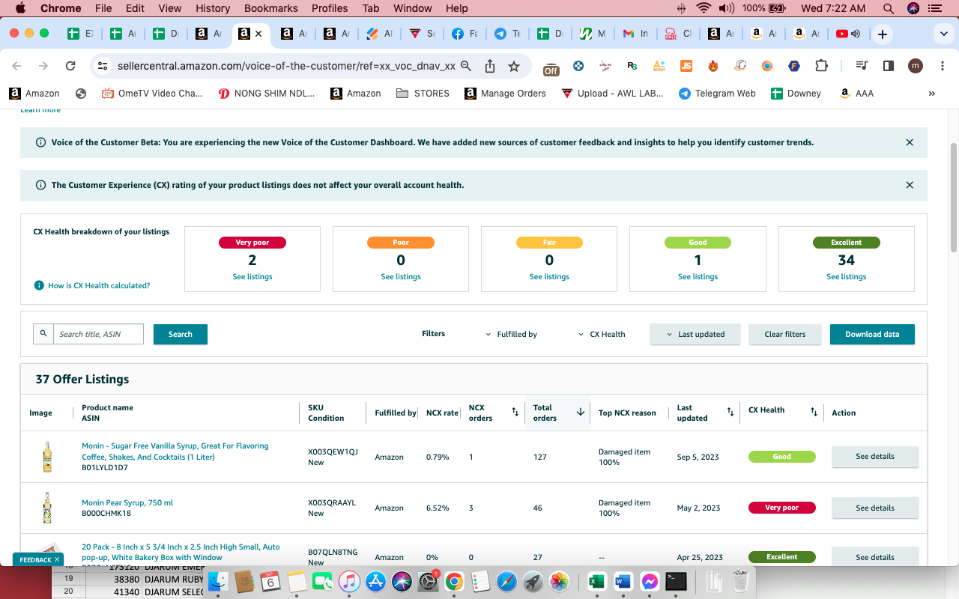The width and height of the screenshot is (959, 599).
Task: Click the page vertical scrollbar
Action: pyautogui.click(x=953, y=198)
